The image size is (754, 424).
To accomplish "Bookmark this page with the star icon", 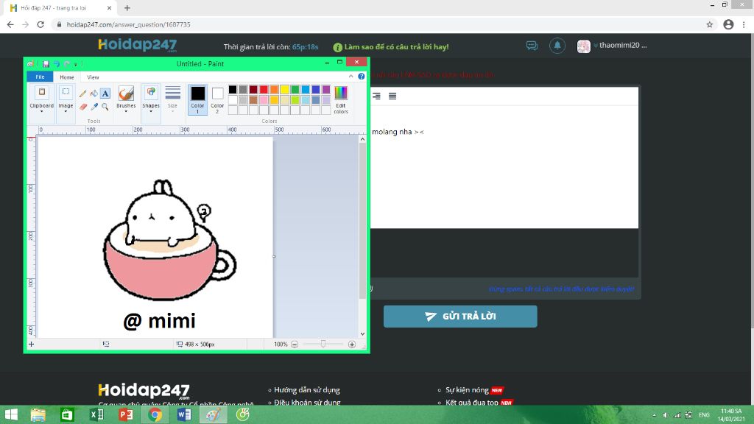I will click(709, 24).
